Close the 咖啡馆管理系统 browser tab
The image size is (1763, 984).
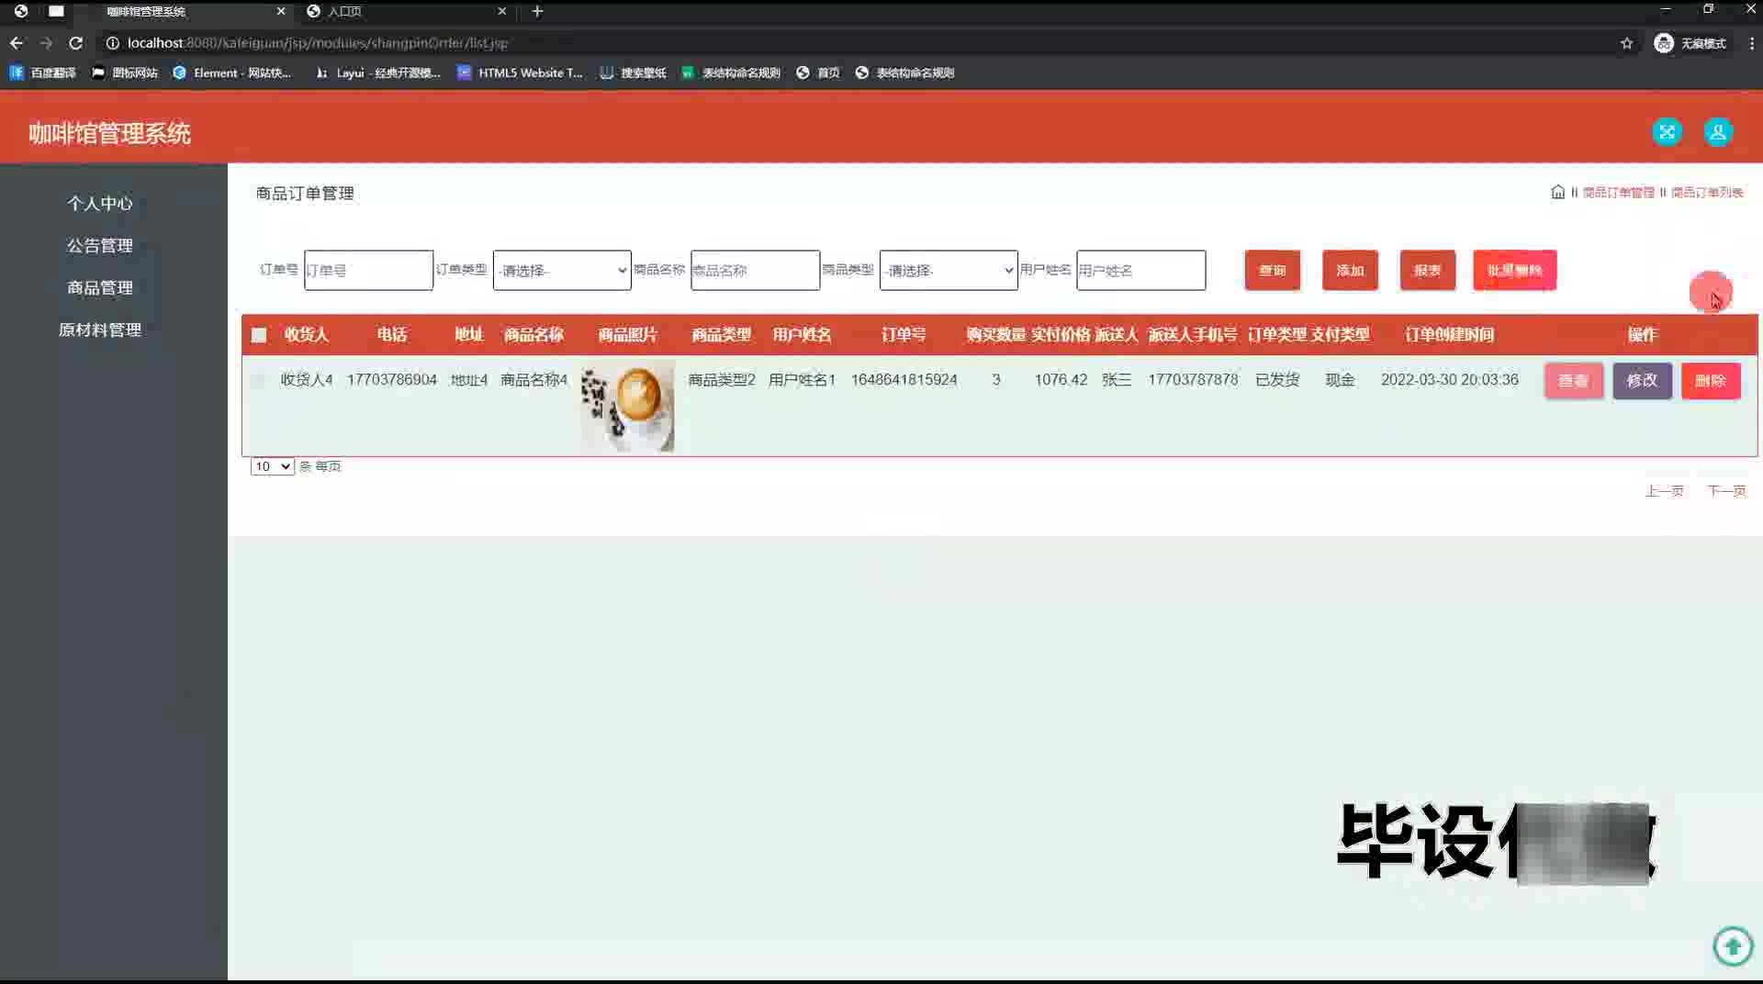point(281,11)
